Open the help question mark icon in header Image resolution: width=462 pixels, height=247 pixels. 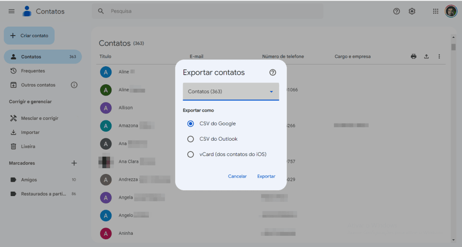397,11
